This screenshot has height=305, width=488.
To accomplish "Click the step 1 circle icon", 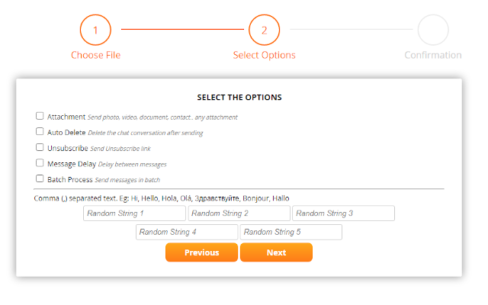I will (x=95, y=30).
